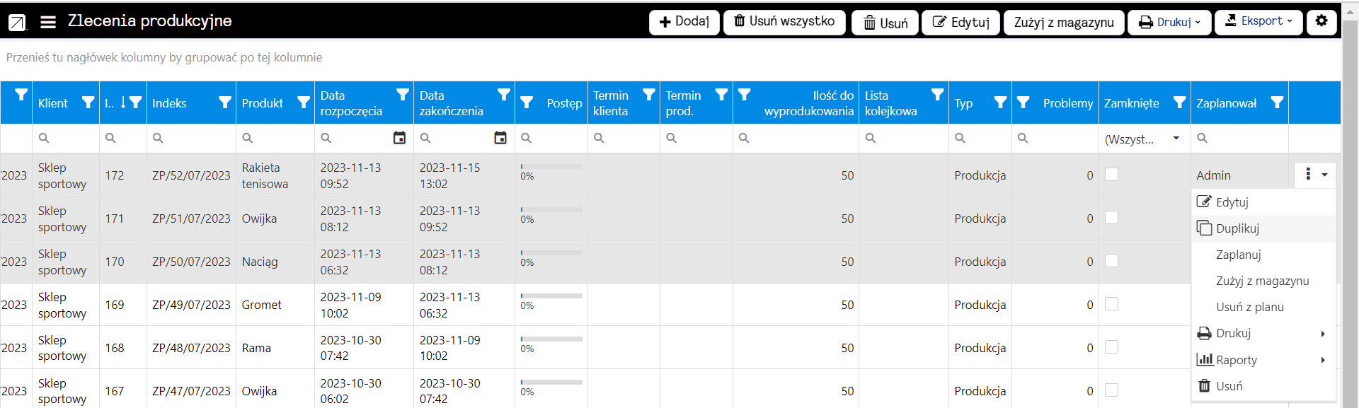The height and width of the screenshot is (408, 1359).
Task: Click progress bar of order 172
Action: click(x=551, y=167)
